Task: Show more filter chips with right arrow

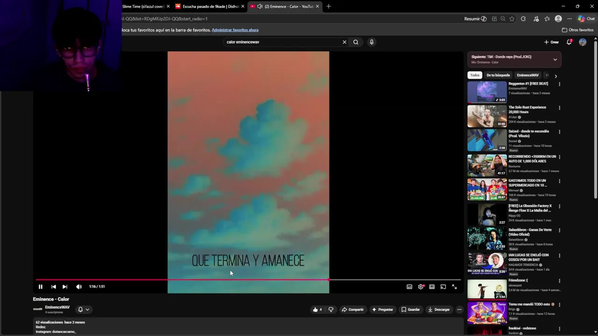Action: 555,76
